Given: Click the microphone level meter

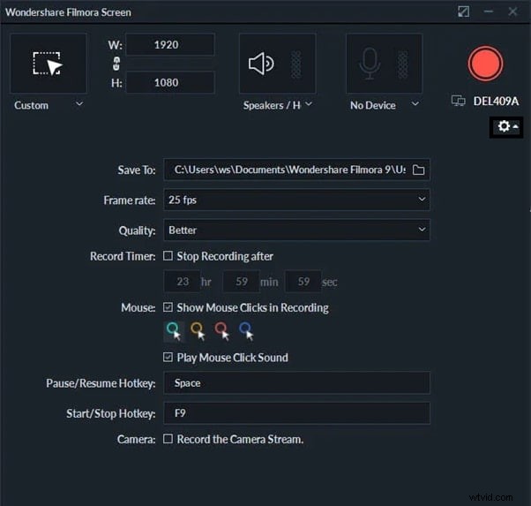Looking at the screenshot, I should tap(402, 64).
